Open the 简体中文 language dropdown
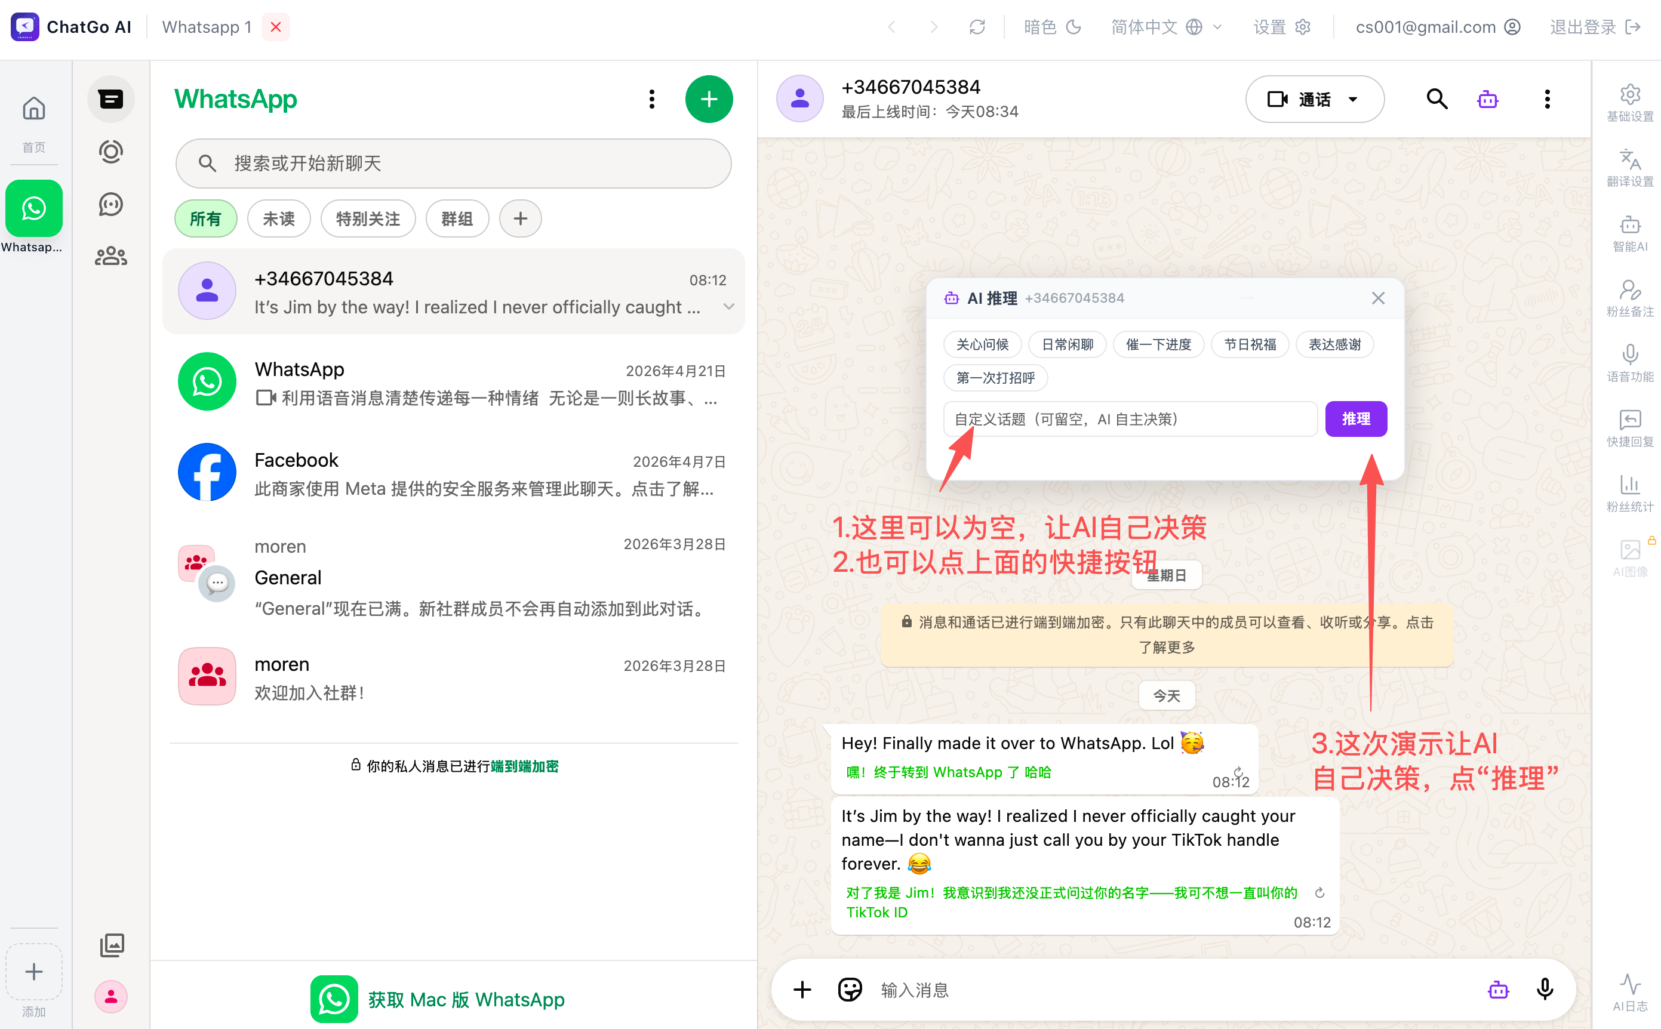 pyautogui.click(x=1165, y=27)
